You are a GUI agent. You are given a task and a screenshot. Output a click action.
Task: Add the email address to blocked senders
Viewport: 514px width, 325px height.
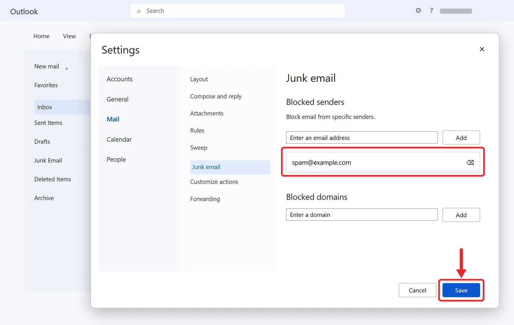(461, 138)
